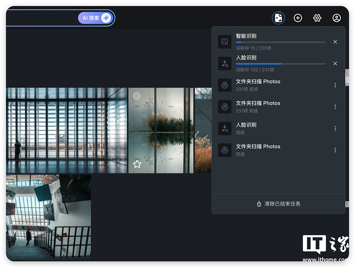
Task: Open more options for second 文件夹扫描 Photos
Action: coord(335,107)
